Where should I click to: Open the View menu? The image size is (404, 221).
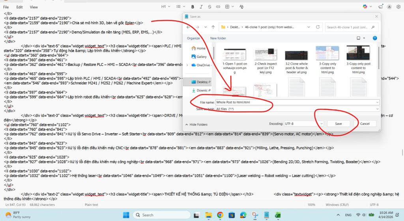[x=34, y=7]
